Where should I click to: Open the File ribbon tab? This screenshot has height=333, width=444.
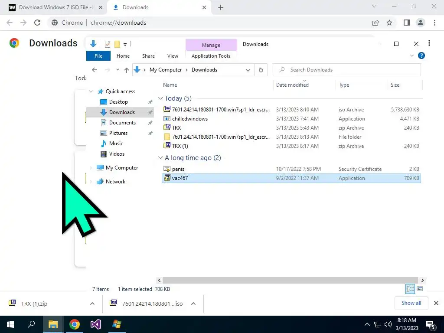click(98, 56)
